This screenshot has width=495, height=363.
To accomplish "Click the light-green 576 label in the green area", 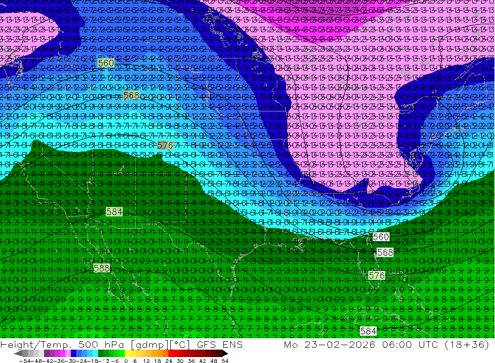I will tap(377, 276).
